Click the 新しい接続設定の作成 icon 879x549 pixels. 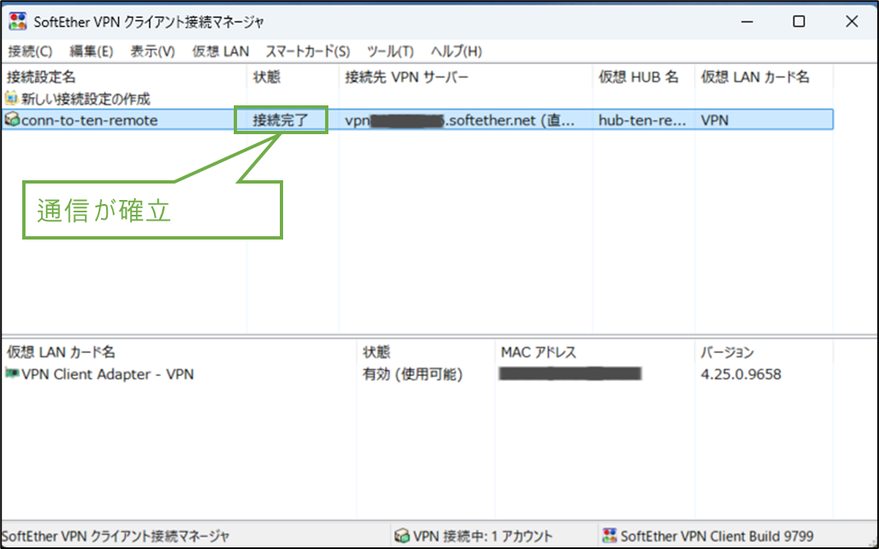click(12, 99)
